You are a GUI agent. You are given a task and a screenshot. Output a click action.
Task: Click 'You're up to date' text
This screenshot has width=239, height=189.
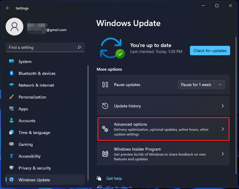pos(151,45)
